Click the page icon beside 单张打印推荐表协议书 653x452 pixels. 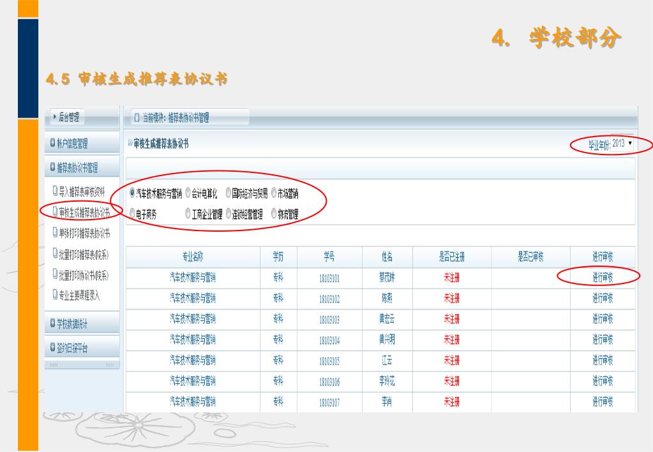pyautogui.click(x=55, y=232)
